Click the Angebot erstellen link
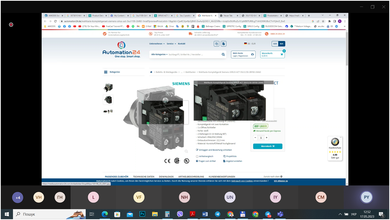The image size is (390, 220). [234, 161]
